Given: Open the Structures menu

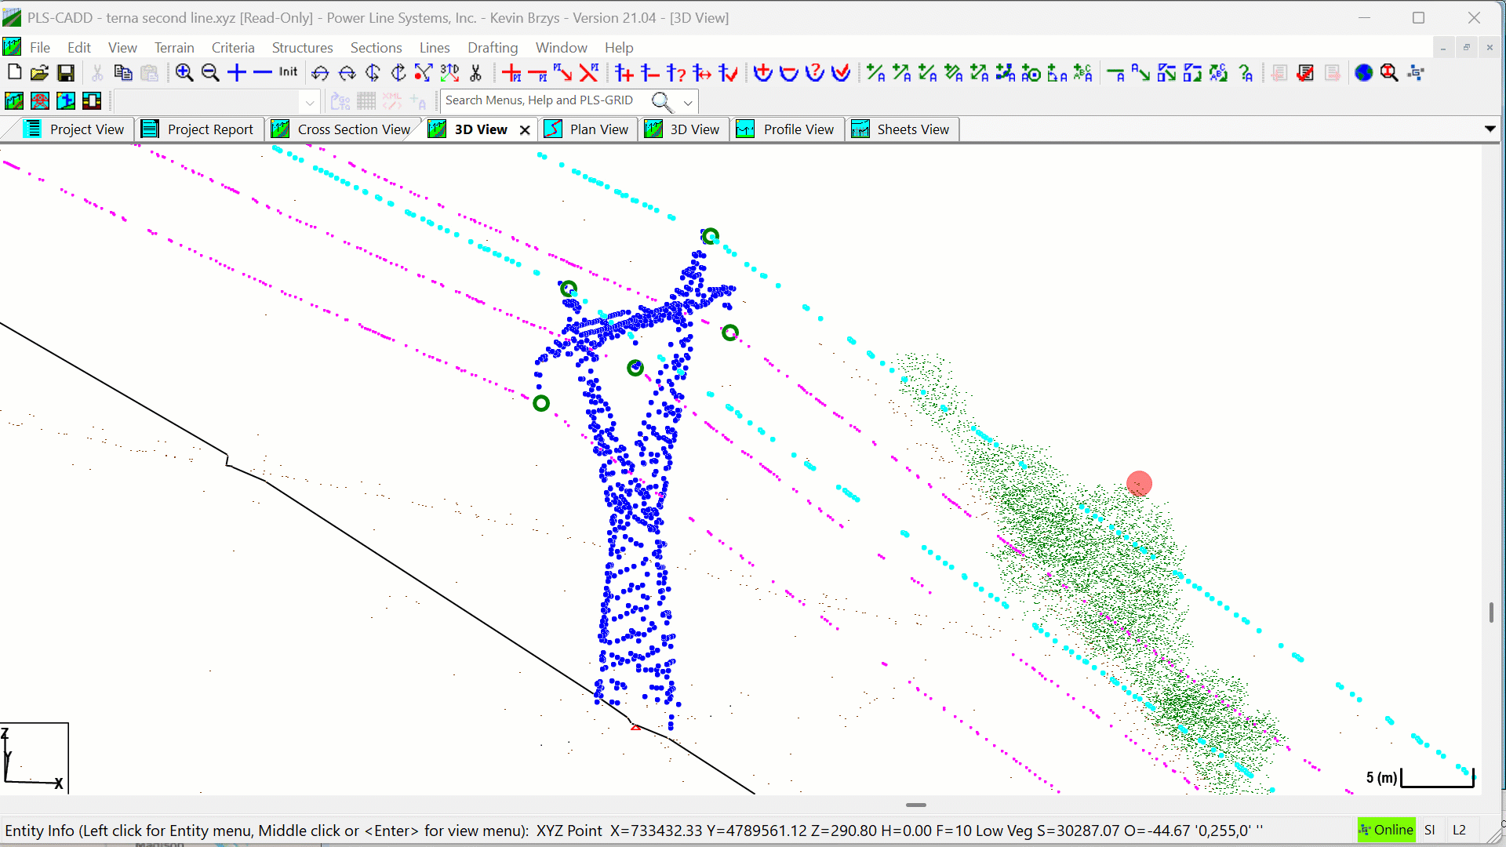Looking at the screenshot, I should [302, 48].
